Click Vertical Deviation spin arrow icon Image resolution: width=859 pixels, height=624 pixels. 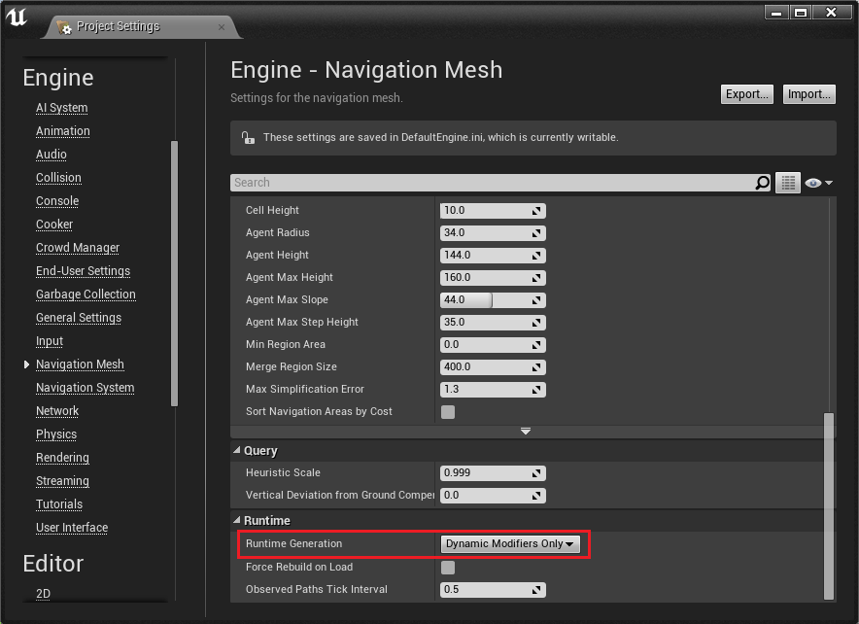click(536, 496)
